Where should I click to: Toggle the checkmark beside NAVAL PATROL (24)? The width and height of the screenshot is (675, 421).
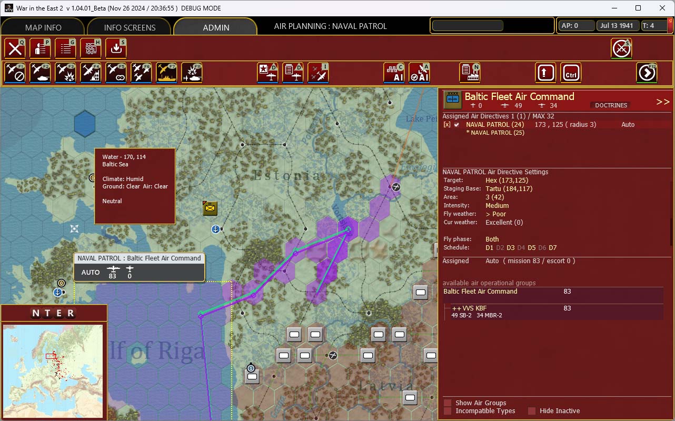pos(456,125)
